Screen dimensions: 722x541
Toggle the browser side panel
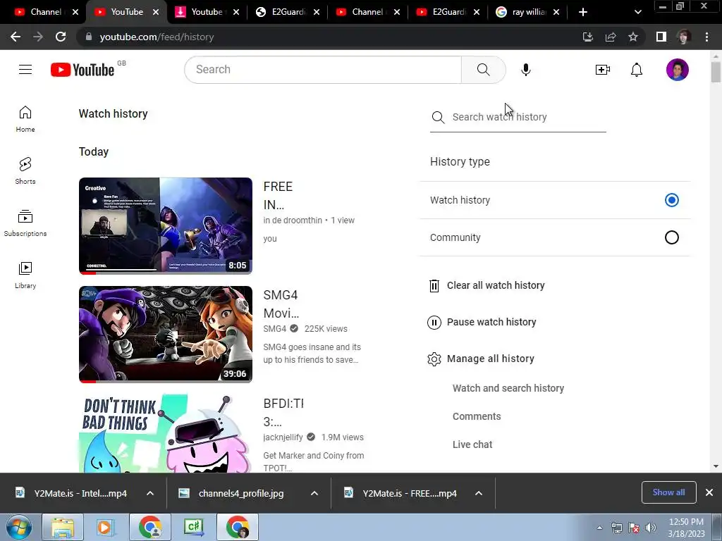[661, 37]
